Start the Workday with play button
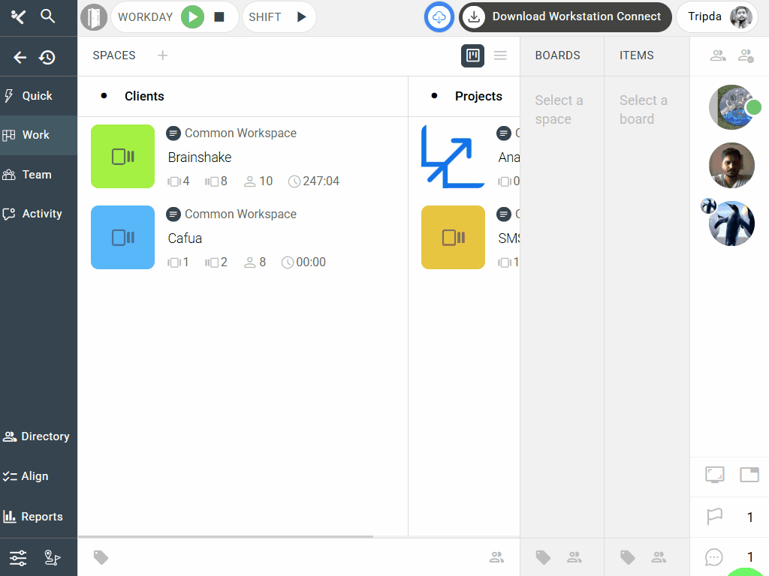Image resolution: width=769 pixels, height=576 pixels. (193, 16)
